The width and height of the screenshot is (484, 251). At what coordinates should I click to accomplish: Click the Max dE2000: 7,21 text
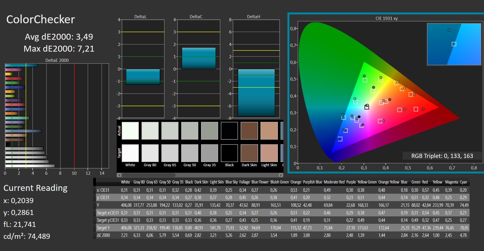[59, 48]
